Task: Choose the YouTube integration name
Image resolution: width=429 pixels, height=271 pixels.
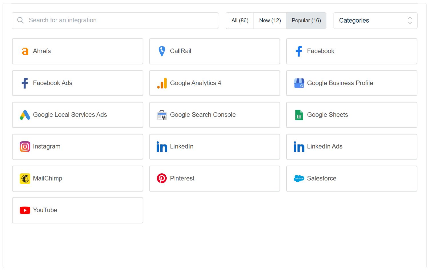Action: pyautogui.click(x=45, y=210)
